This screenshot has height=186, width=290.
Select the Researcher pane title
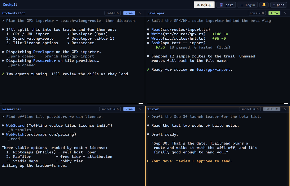12,109
